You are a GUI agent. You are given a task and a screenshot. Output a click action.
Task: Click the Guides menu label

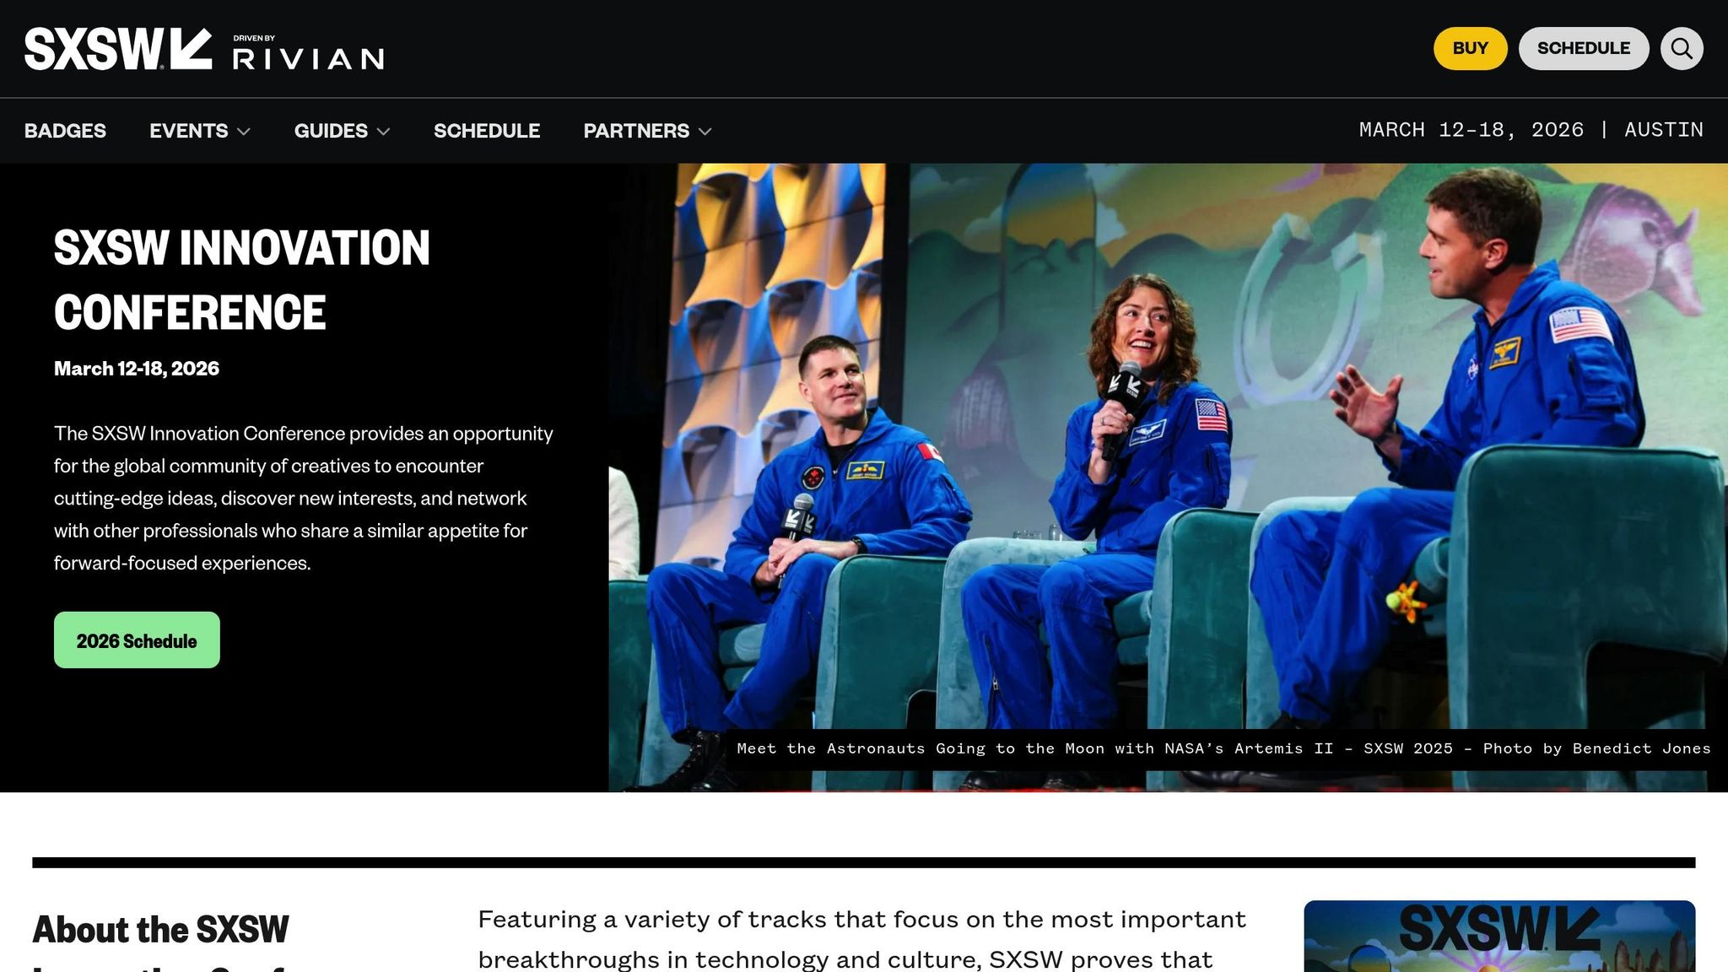(331, 131)
